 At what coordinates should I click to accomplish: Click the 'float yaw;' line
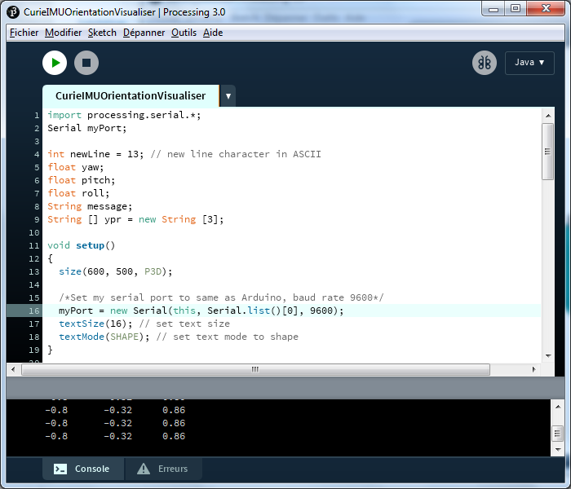click(76, 167)
